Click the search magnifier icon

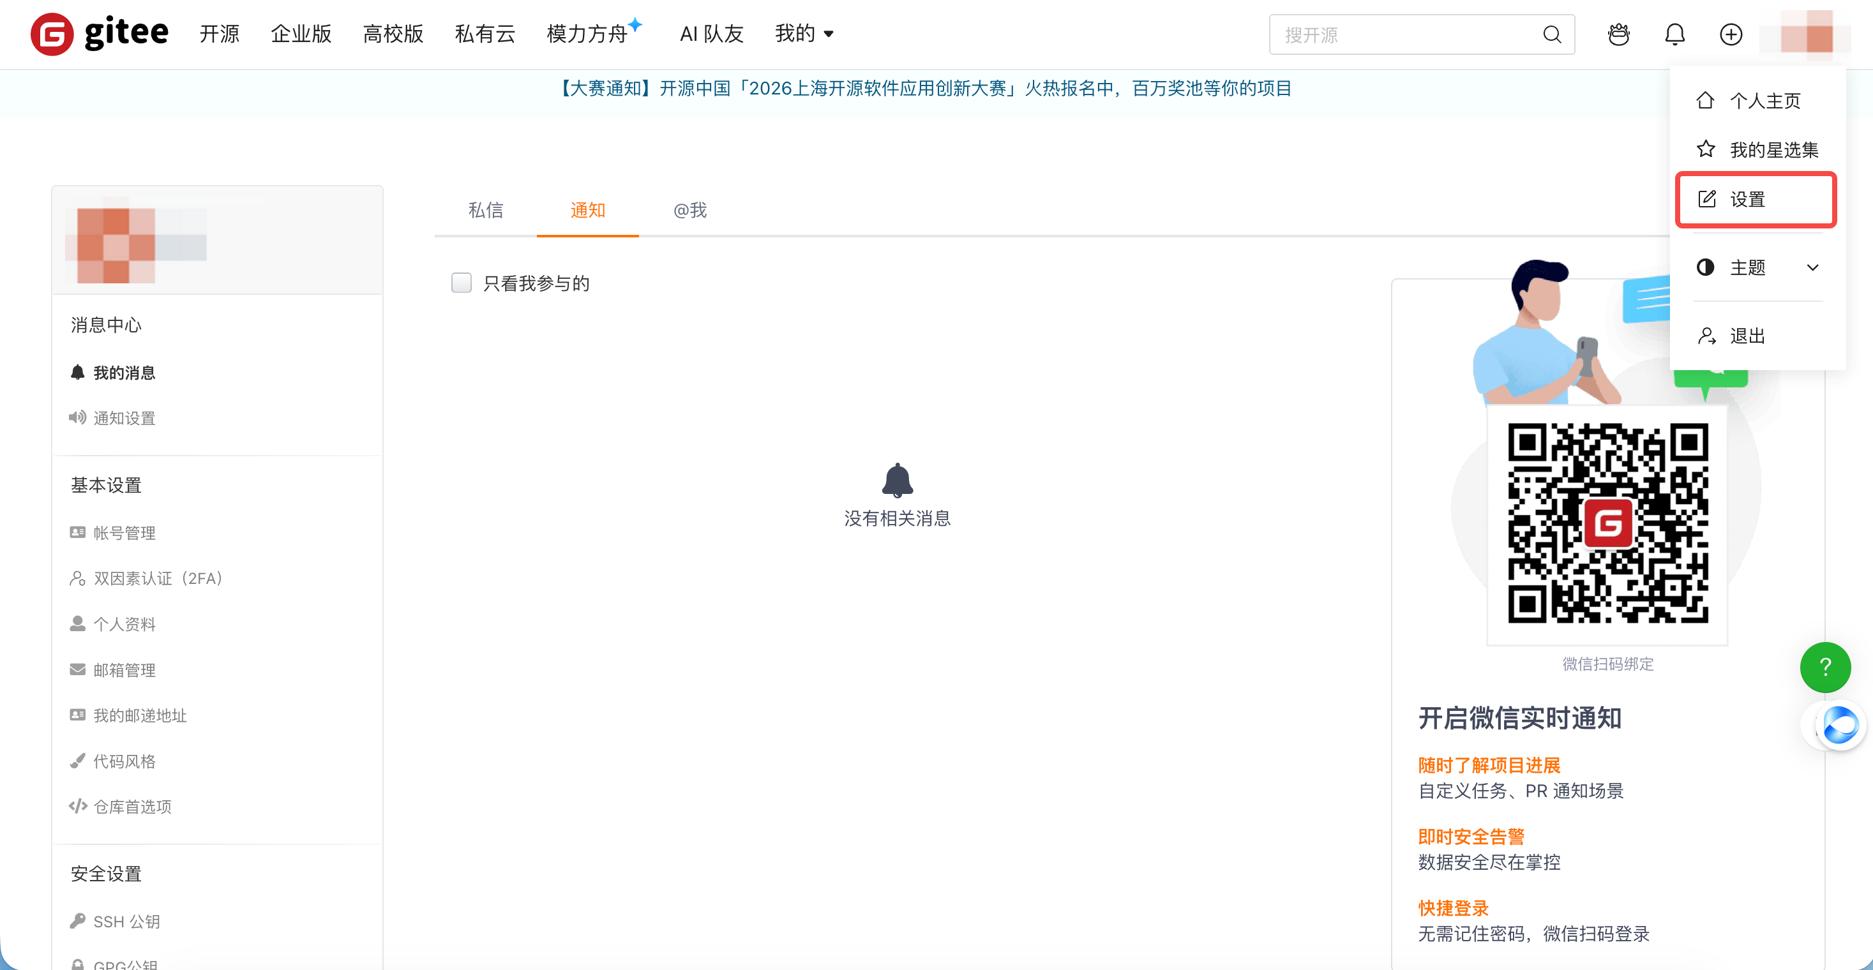1552,34
